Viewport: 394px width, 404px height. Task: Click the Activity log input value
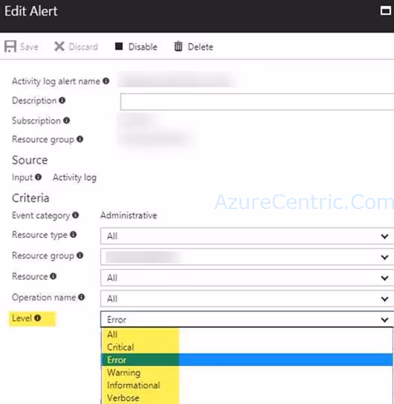(74, 177)
